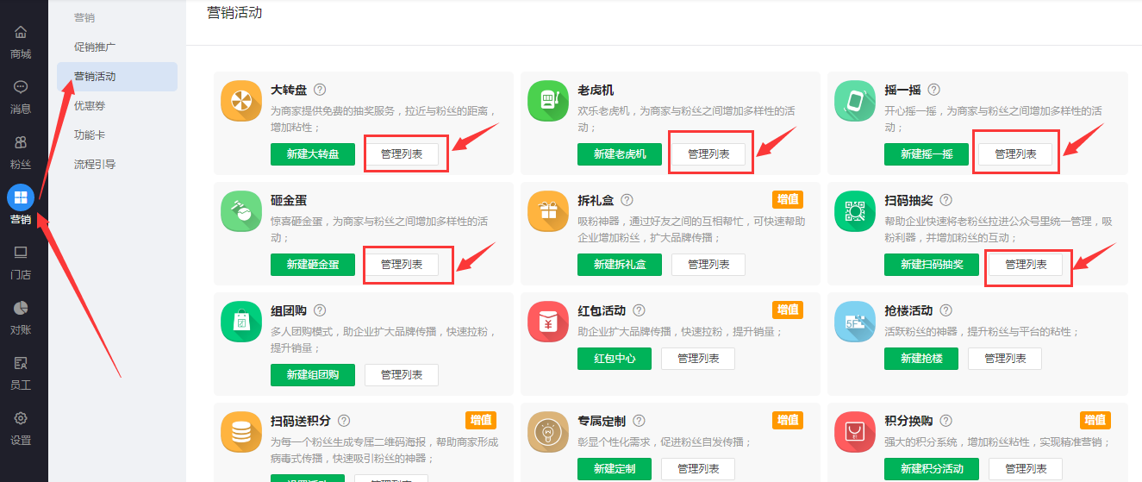
Task: Open 流程引导 in the submenu
Action: [95, 164]
